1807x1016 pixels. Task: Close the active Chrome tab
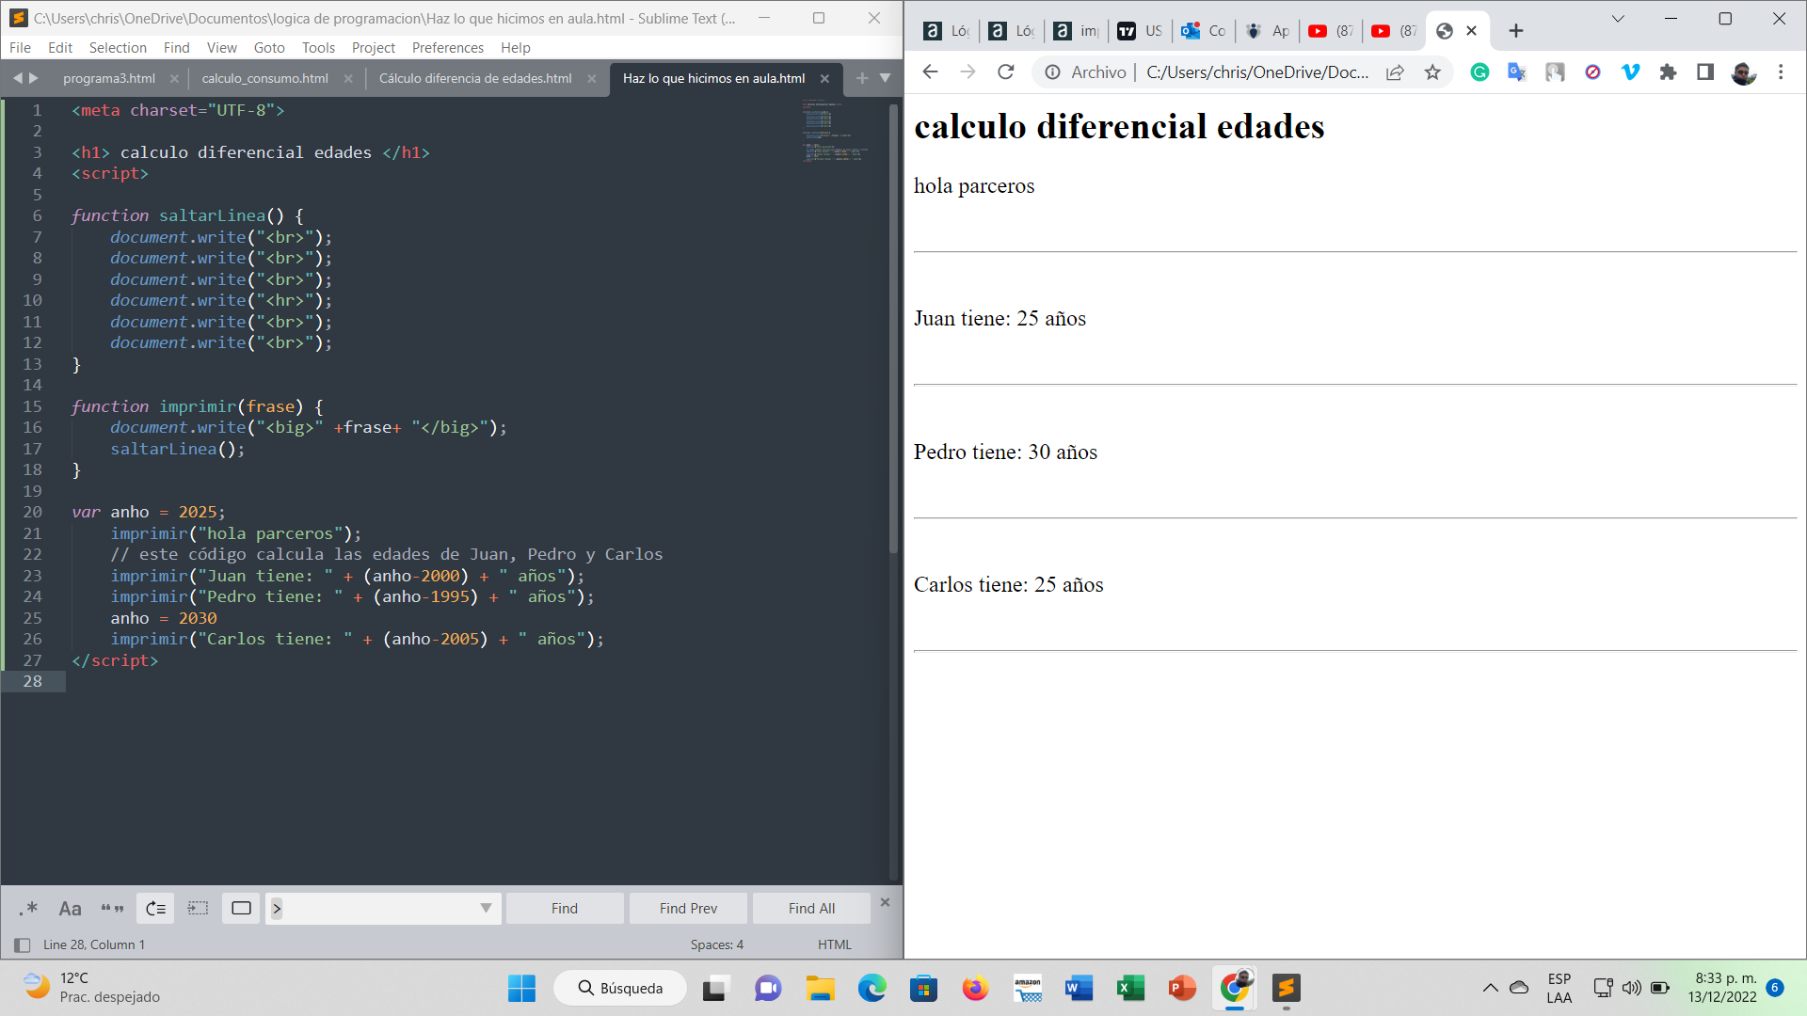click(x=1471, y=31)
